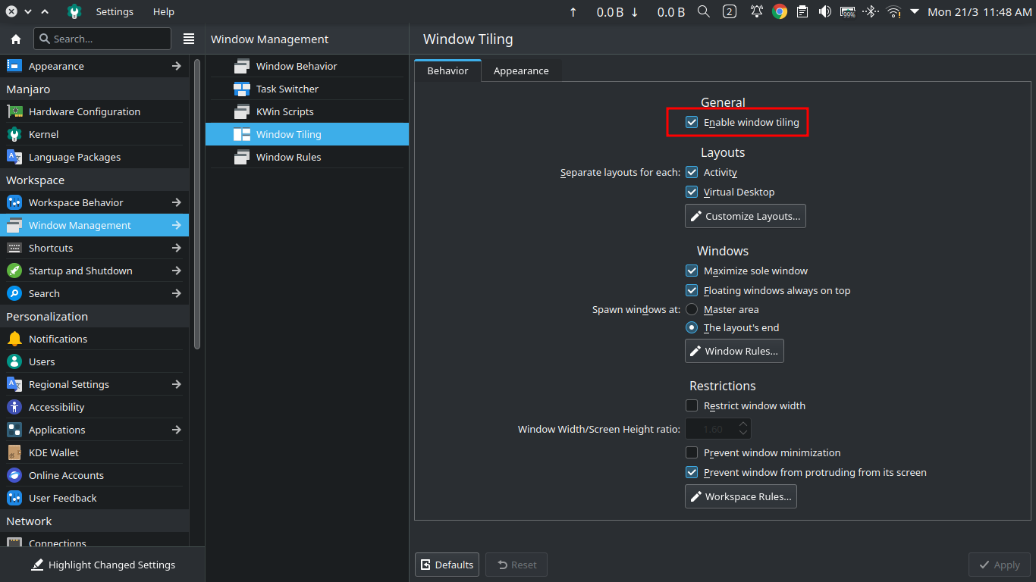This screenshot has height=582, width=1036.
Task: Click Customize Layouts button
Action: point(746,216)
